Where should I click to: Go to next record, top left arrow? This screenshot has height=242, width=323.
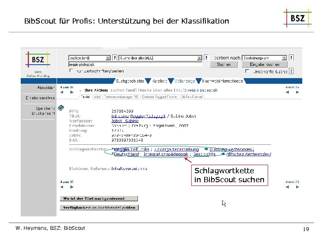pyautogui.click(x=72, y=92)
